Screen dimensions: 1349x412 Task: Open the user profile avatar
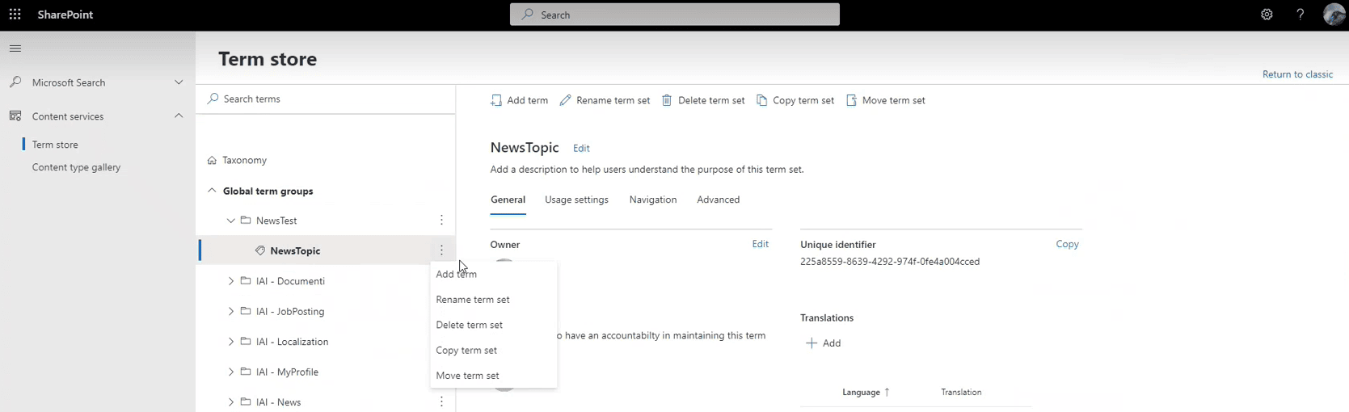[1333, 15]
